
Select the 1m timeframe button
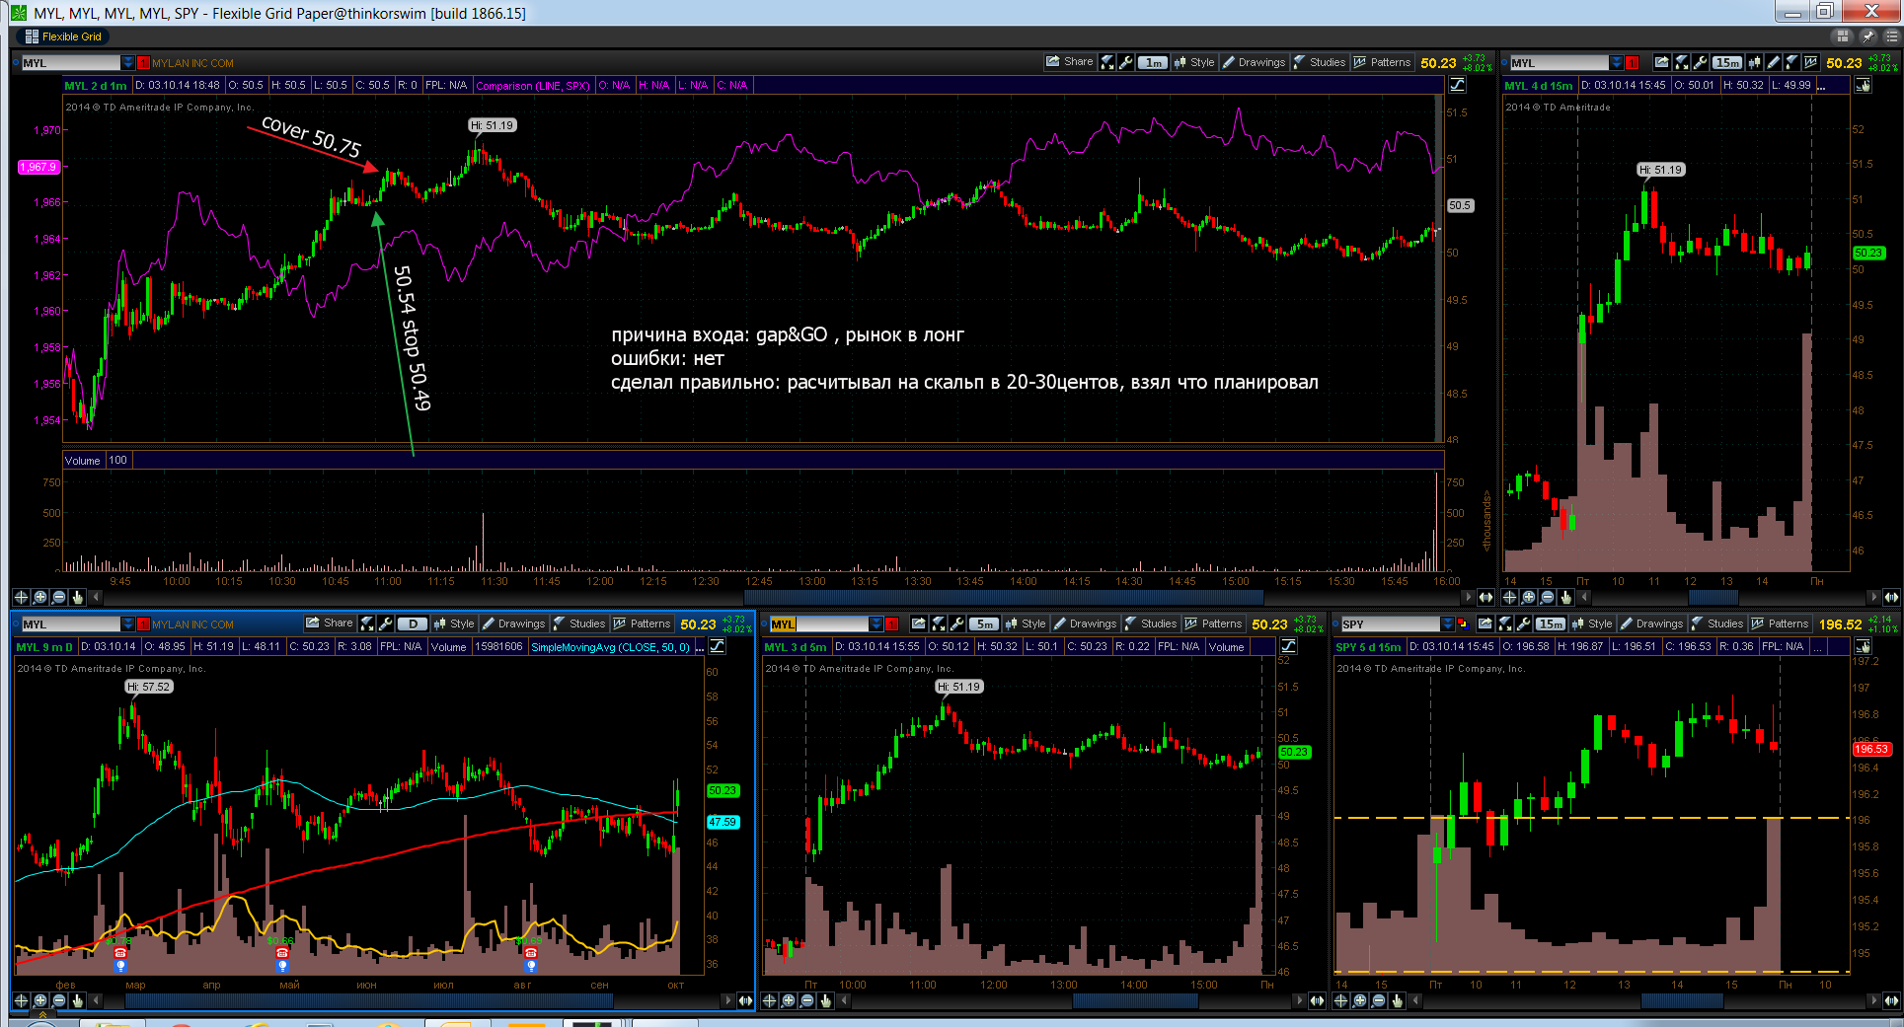tap(1152, 62)
